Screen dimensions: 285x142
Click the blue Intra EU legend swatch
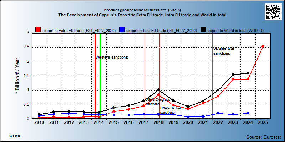click(122, 30)
